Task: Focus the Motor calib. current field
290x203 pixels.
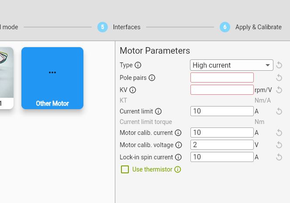Action: (x=222, y=132)
